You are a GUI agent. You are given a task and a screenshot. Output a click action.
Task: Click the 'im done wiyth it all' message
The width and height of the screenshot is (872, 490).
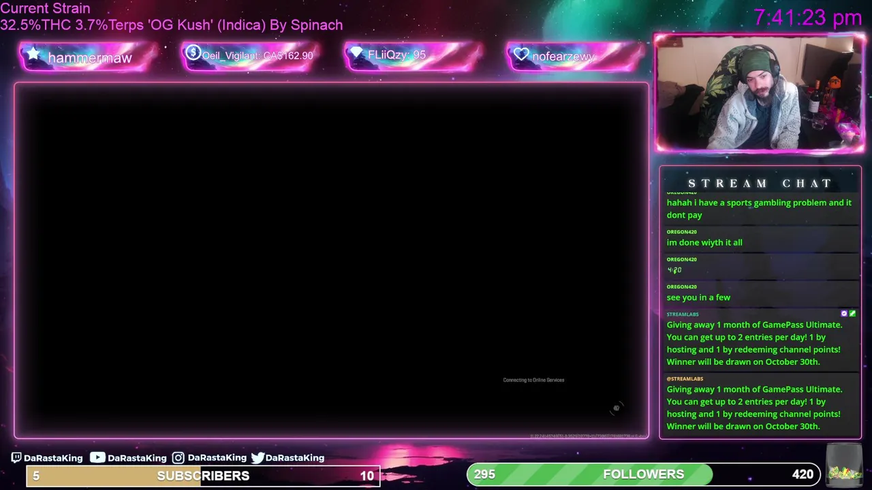[704, 242]
